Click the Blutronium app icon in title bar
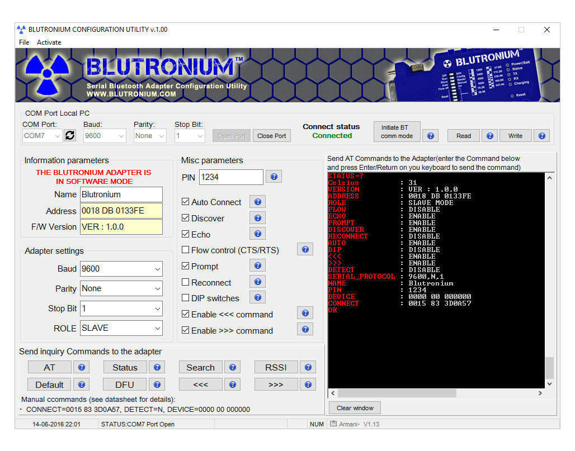 pyautogui.click(x=21, y=30)
